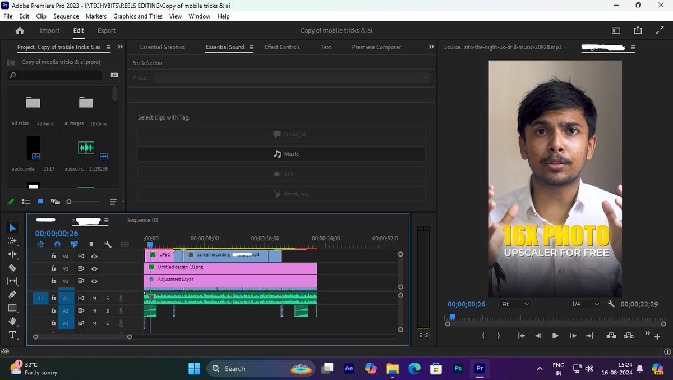Toggle A1 source patching button
The image size is (673, 380).
tap(40, 299)
